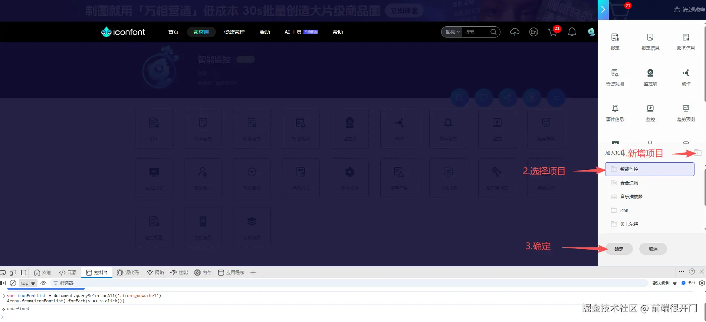Switch to the 欢迎 DevTools tab
The width and height of the screenshot is (706, 322).
[x=42, y=273]
